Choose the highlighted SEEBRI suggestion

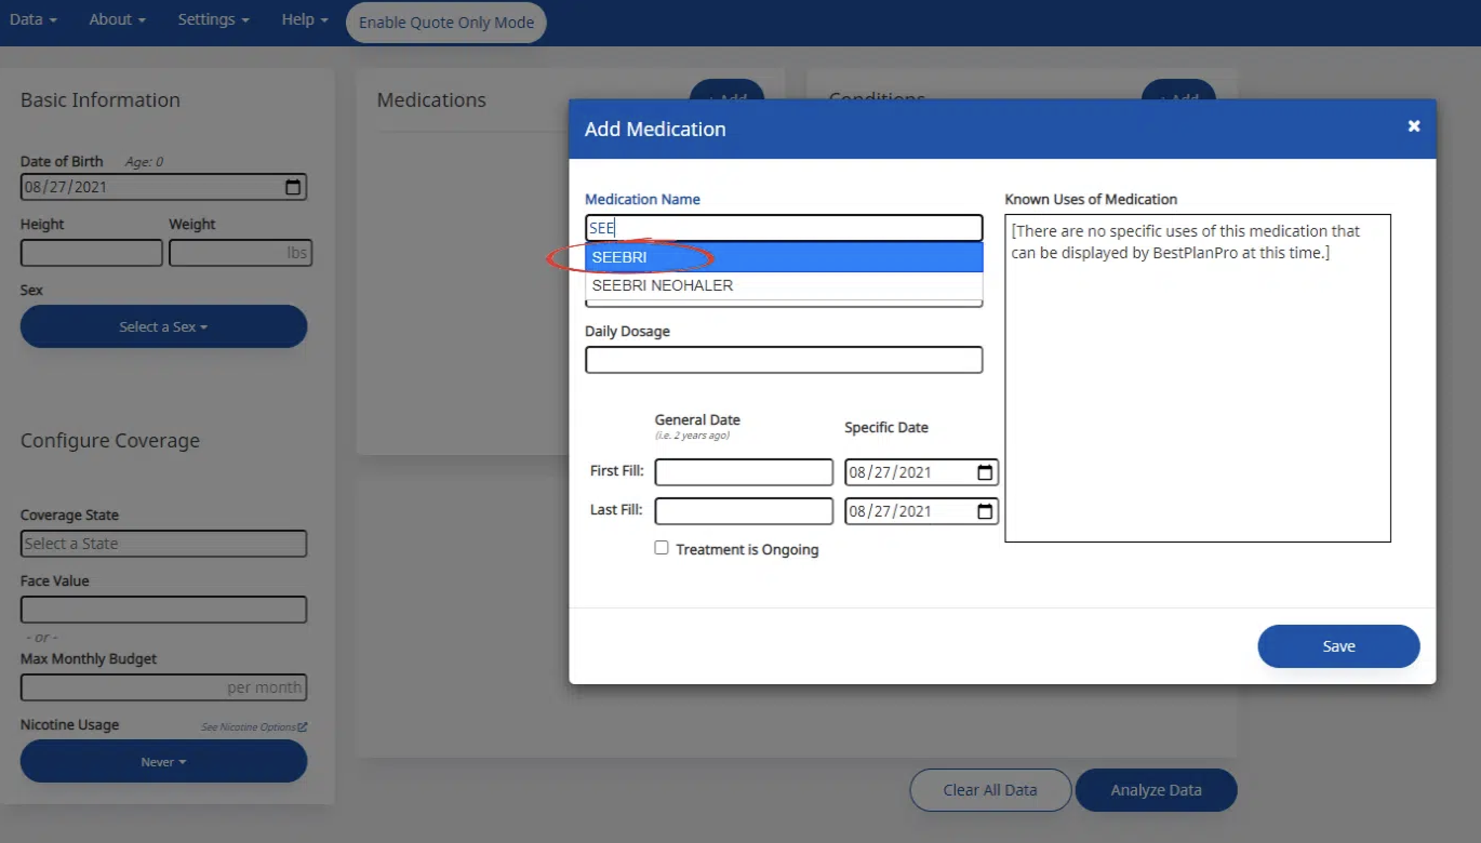tap(620, 258)
